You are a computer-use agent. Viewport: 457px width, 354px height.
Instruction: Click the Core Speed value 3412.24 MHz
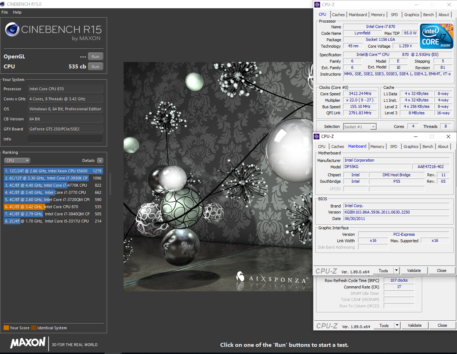click(360, 94)
